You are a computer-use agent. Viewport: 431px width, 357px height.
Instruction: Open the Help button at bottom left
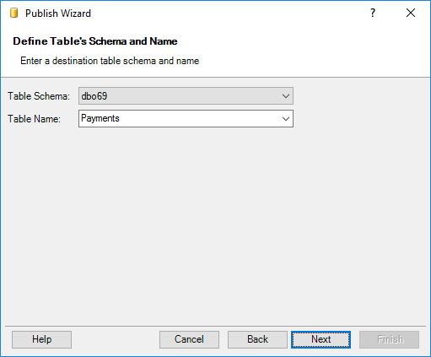pos(41,339)
